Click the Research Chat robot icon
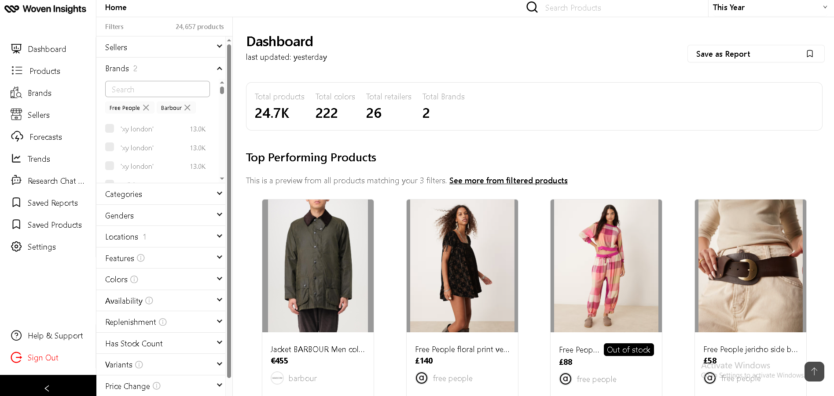 tap(16, 180)
